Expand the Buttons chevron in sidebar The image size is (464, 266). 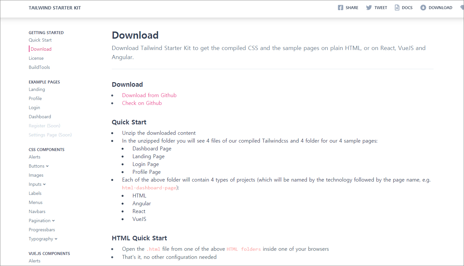point(47,166)
